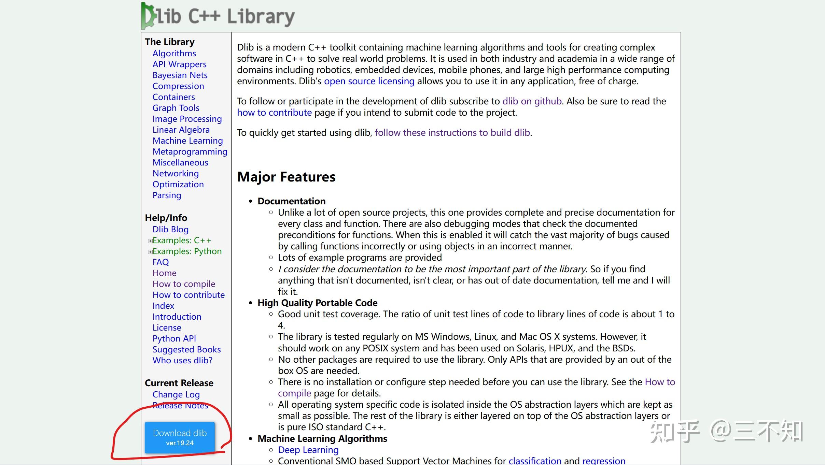Open the Index page
825x465 pixels.
point(163,306)
